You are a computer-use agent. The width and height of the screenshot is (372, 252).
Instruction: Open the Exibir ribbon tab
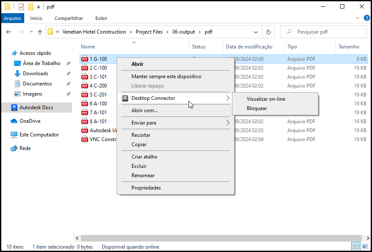(x=101, y=18)
